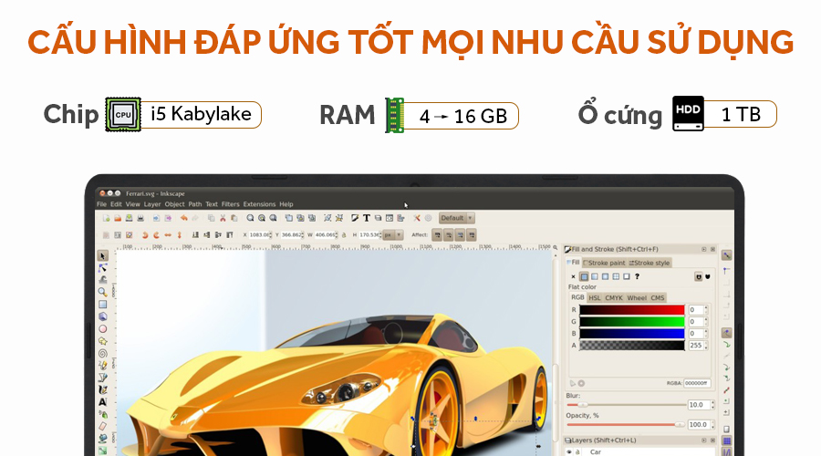
Task: Flip selection horizontally icon
Action: click(168, 235)
